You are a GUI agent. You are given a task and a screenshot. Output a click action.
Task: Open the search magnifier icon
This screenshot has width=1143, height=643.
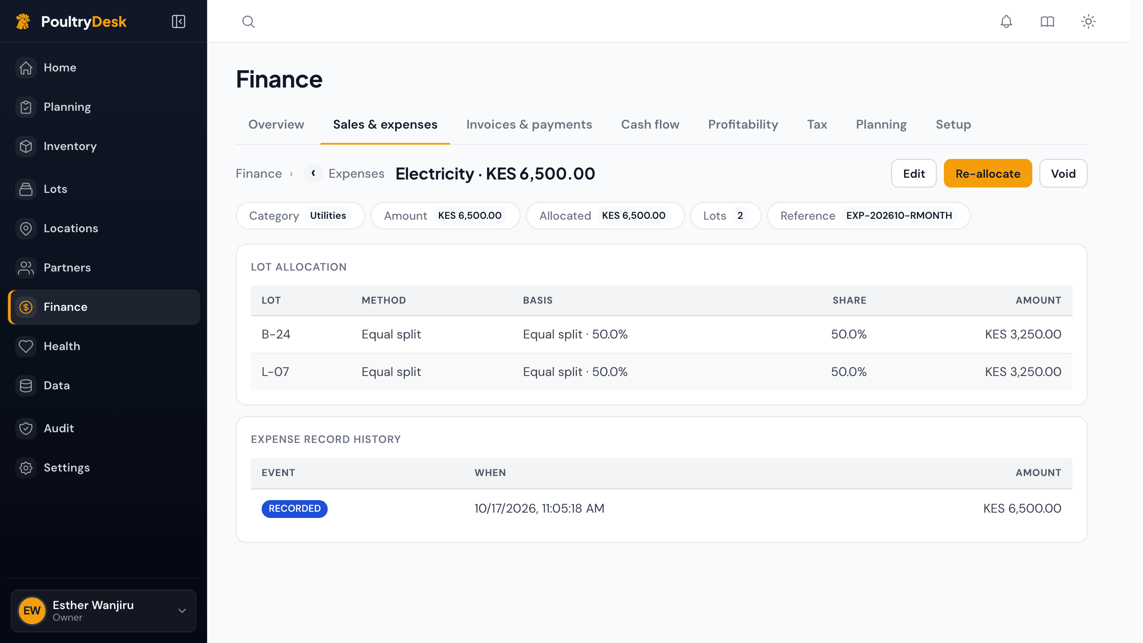(x=248, y=21)
